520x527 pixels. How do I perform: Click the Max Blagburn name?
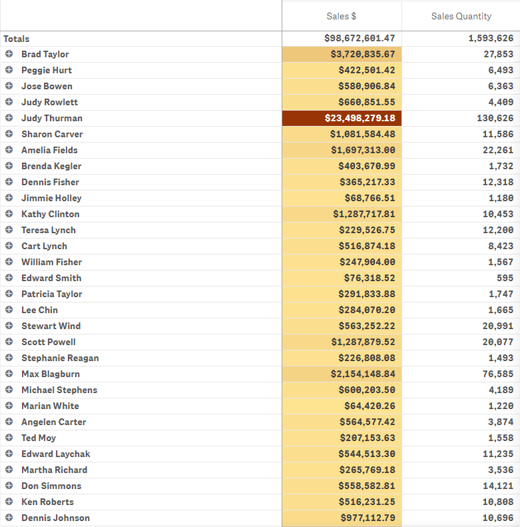51,374
